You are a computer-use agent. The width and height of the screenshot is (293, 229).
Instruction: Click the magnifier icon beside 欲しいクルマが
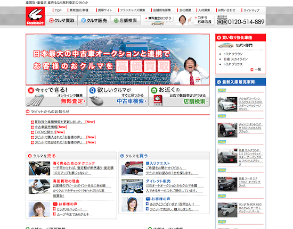pyautogui.click(x=92, y=90)
